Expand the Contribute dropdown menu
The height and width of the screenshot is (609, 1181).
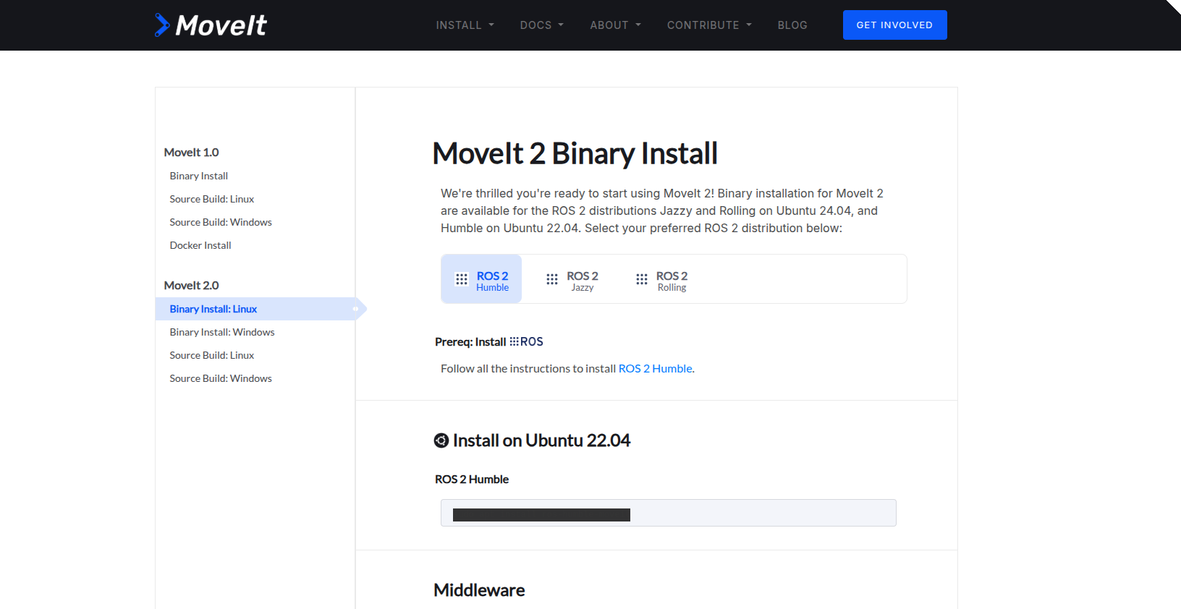[x=709, y=25]
